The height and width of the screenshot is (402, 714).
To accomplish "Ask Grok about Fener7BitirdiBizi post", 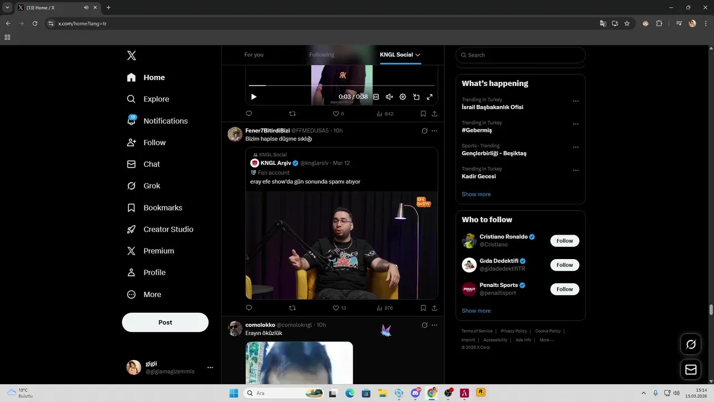I will (x=424, y=131).
